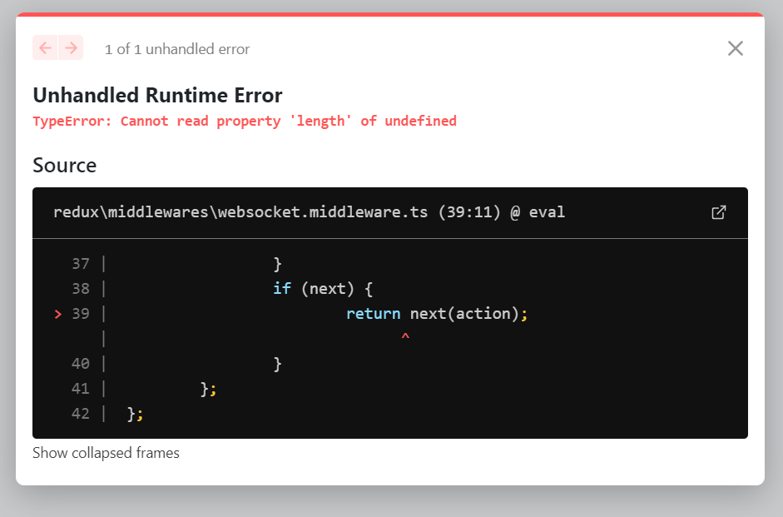This screenshot has width=783, height=517.
Task: Click line number 37
Action: pyautogui.click(x=81, y=264)
